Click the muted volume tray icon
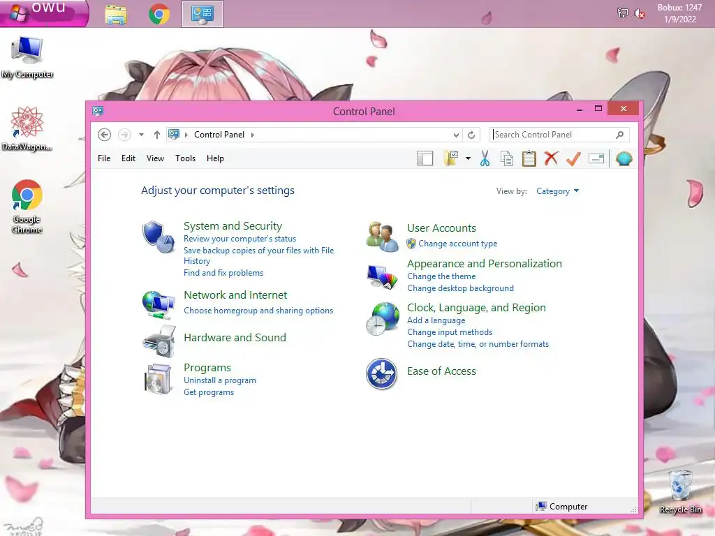Viewport: 715px width, 536px height. (x=640, y=14)
